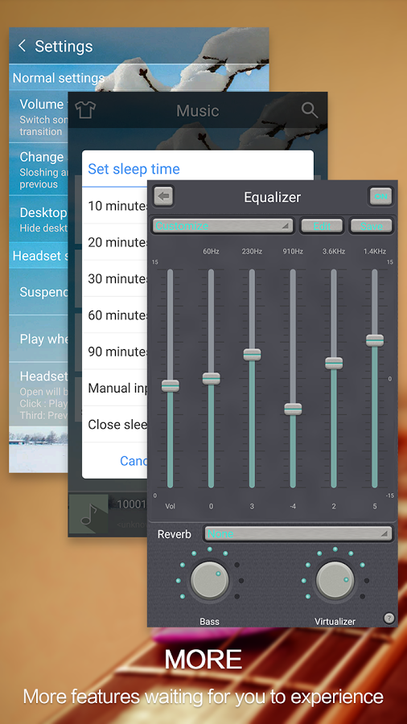Tap the search magnifier in Music header
Image resolution: width=407 pixels, height=724 pixels.
click(x=310, y=110)
